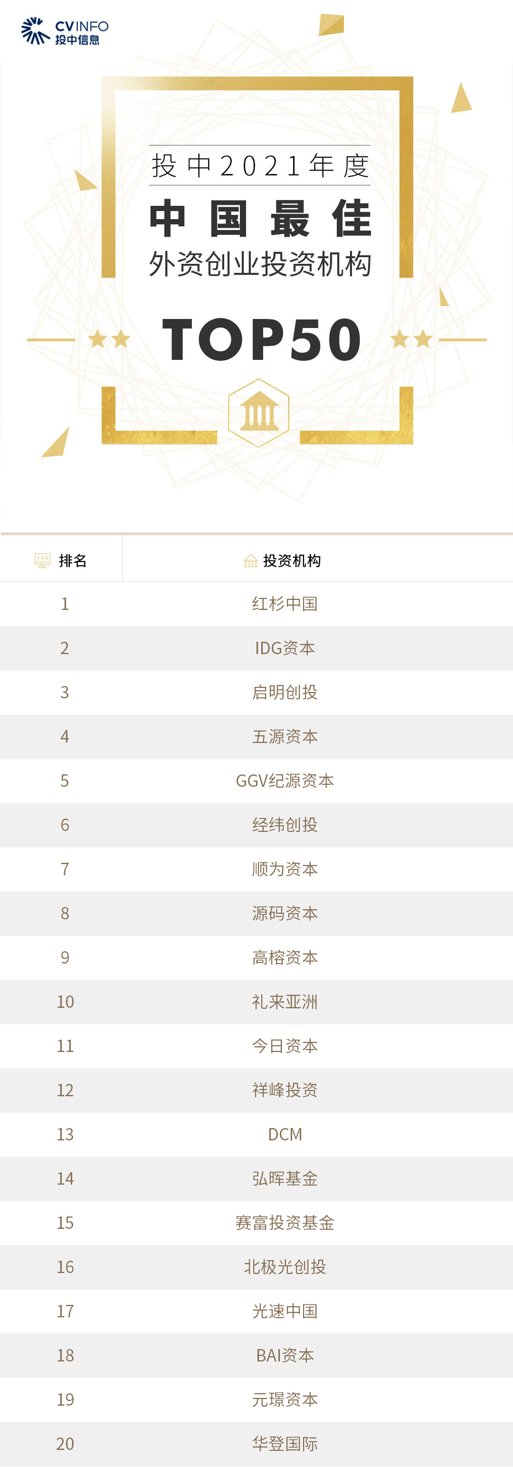Click the two gold stars right of TOP50
The height and width of the screenshot is (1467, 513).
[x=411, y=339]
